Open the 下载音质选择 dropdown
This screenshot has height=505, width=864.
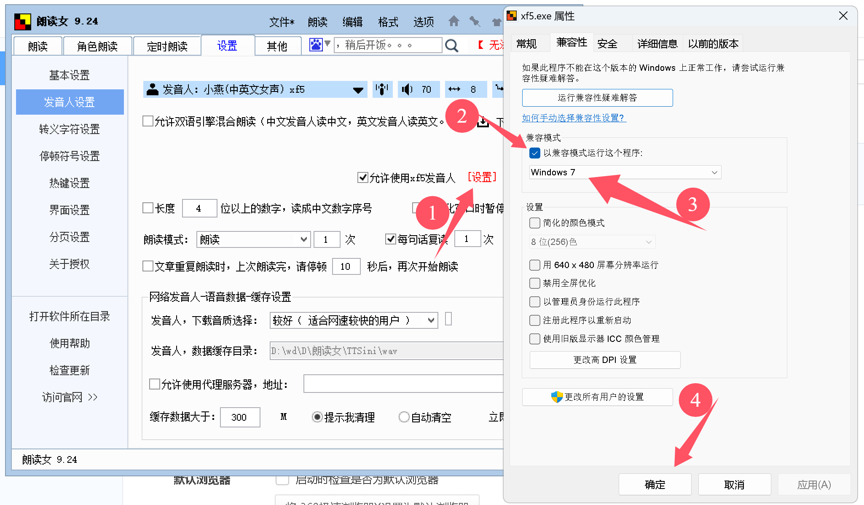point(354,320)
